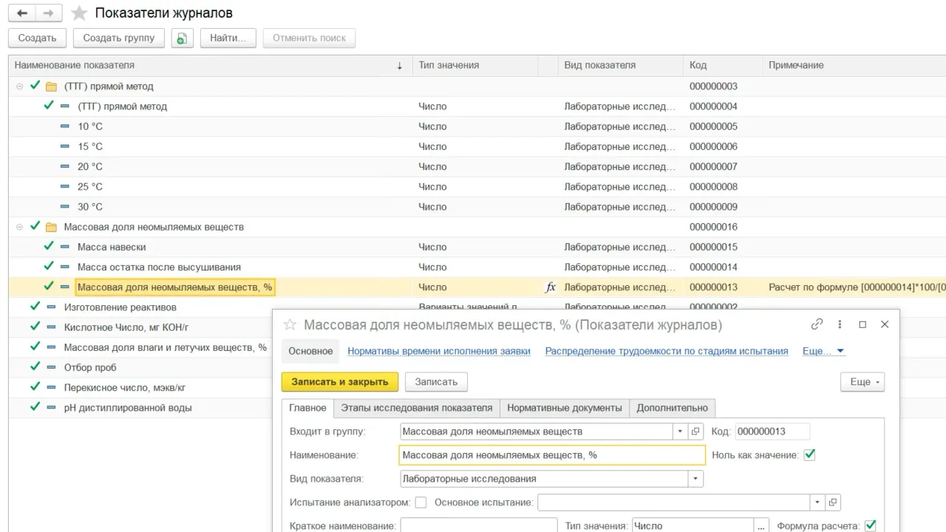Viewport: 946px width, 532px height.
Task: Select the row 15 °C
Action: (477, 146)
